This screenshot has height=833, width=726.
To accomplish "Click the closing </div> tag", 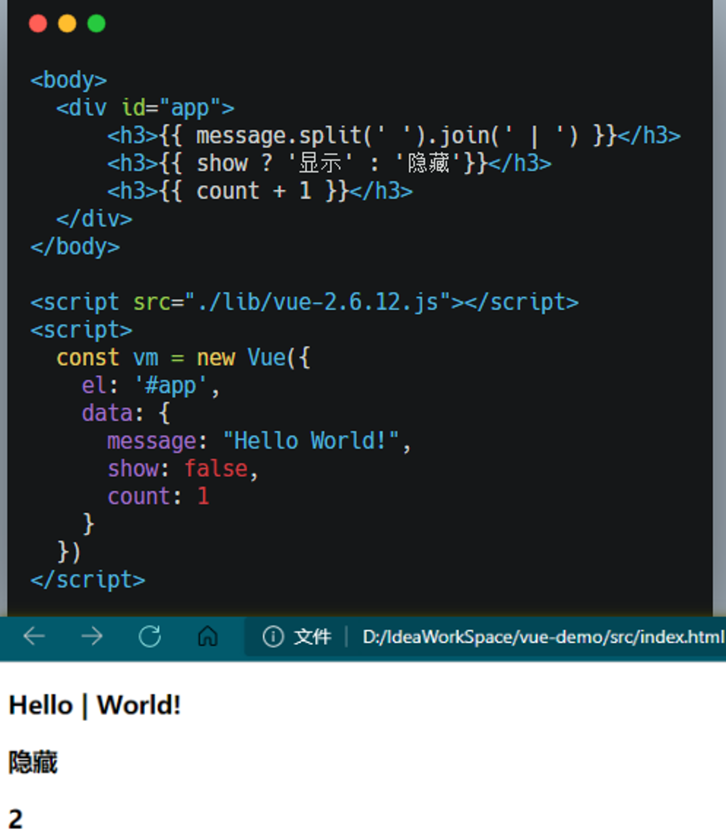I will click(x=94, y=219).
